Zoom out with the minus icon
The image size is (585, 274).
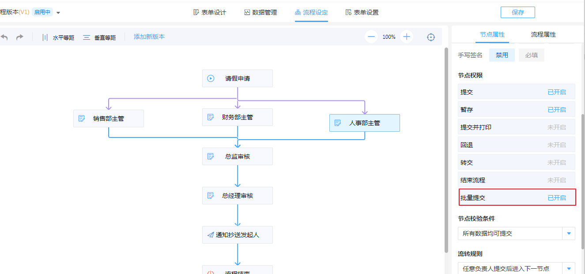tap(371, 37)
